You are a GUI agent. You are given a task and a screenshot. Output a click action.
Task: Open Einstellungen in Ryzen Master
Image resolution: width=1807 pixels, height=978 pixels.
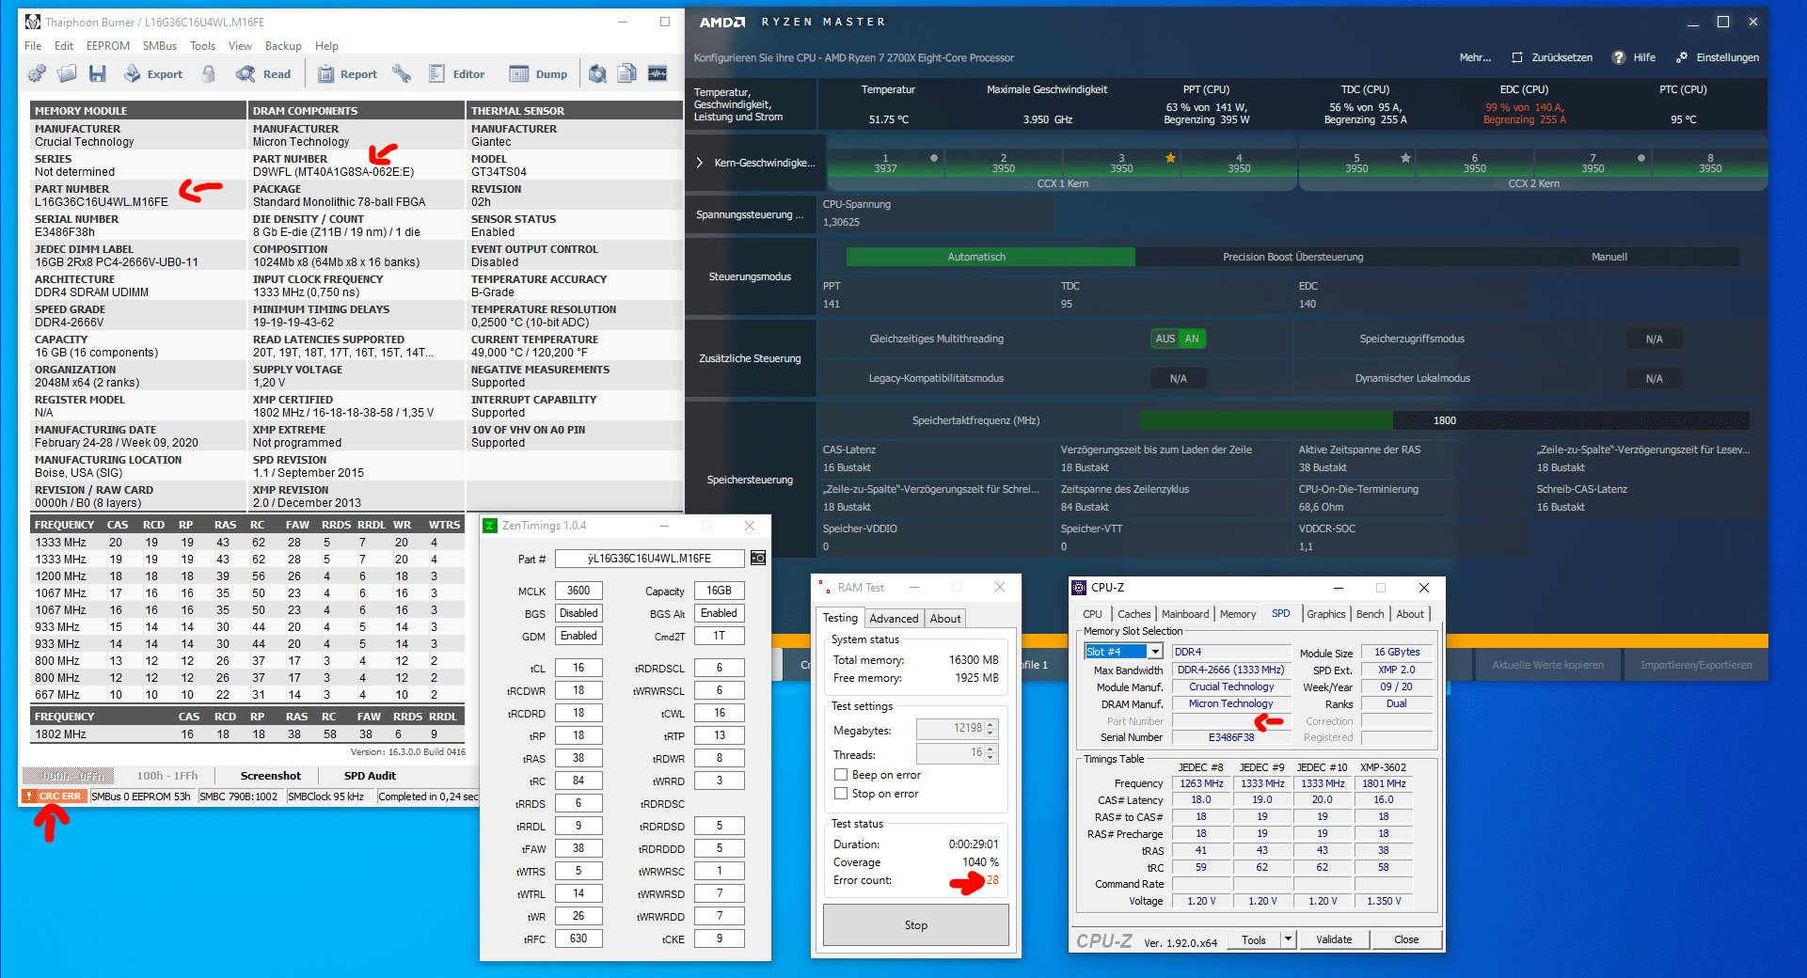click(1718, 57)
